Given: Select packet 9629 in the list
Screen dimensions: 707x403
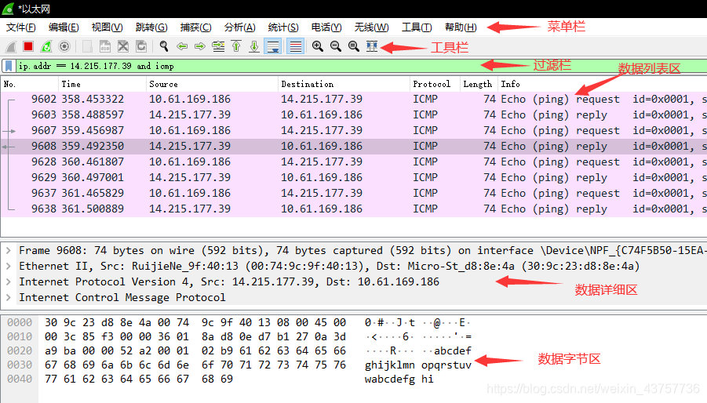Looking at the screenshot, I should [353, 178].
